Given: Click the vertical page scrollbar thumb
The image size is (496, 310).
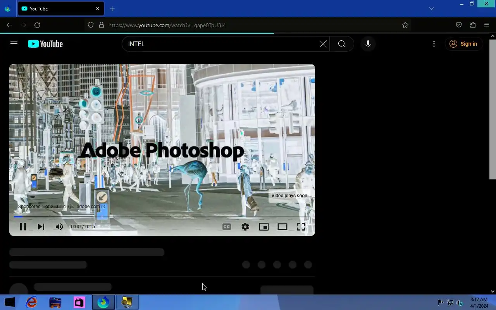Looking at the screenshot, I should point(493,110).
